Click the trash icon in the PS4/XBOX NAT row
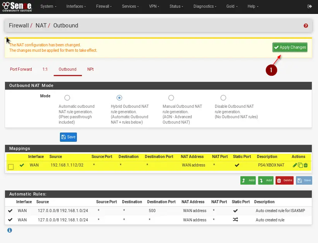 click(306, 165)
